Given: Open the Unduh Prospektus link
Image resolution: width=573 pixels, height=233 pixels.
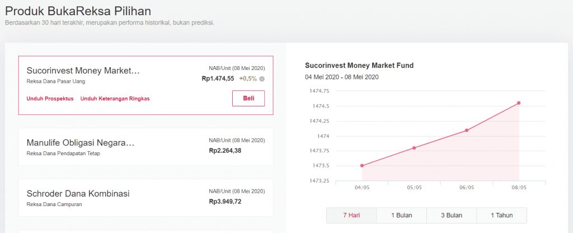Looking at the screenshot, I should (50, 99).
